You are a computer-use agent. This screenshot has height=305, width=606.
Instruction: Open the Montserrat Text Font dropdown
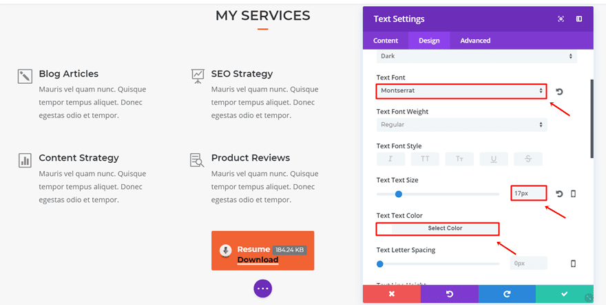461,91
